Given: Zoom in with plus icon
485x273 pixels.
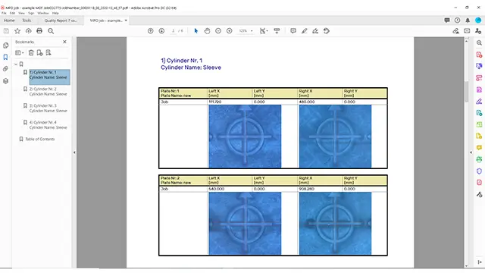Looking at the screenshot, I should (229, 31).
